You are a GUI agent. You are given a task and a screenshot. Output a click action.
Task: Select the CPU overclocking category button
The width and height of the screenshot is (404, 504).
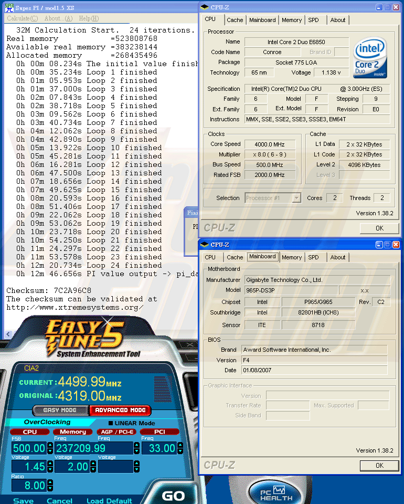click(29, 432)
